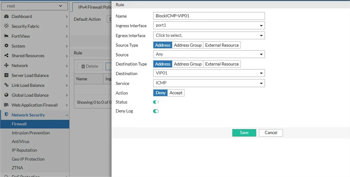Click the Global Load Balance label

30,95
